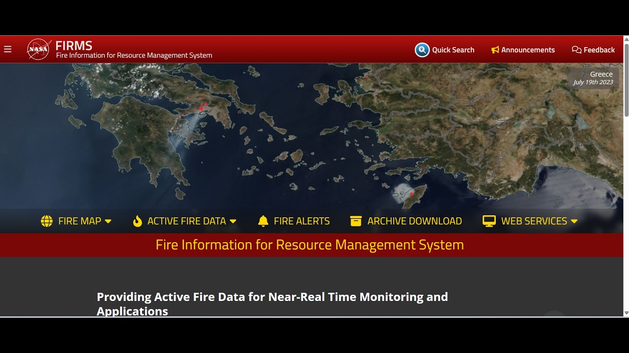This screenshot has height=353, width=629.
Task: Click the NASA meatball logo
Action: pyautogui.click(x=39, y=49)
